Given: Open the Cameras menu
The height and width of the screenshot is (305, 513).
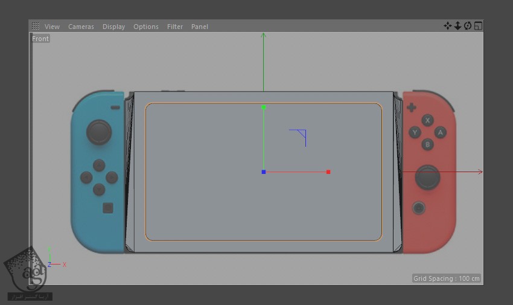Looking at the screenshot, I should [x=81, y=27].
